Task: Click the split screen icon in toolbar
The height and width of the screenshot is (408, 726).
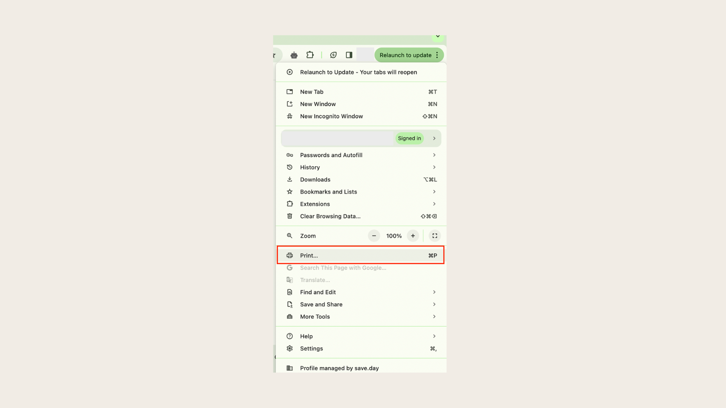Action: tap(349, 55)
